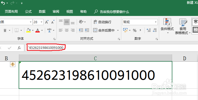
Task: Apply red font color
Action: [x=38, y=30]
